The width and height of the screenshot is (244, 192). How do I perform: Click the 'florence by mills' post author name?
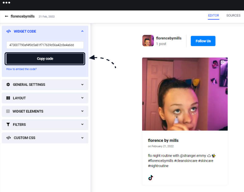point(163,140)
